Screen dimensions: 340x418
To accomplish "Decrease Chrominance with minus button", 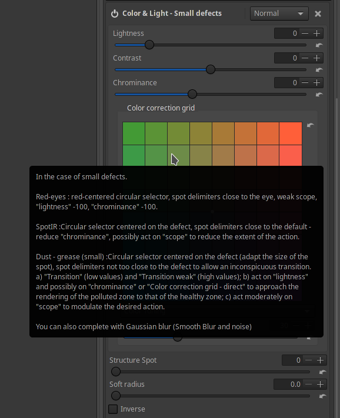I will (x=305, y=83).
